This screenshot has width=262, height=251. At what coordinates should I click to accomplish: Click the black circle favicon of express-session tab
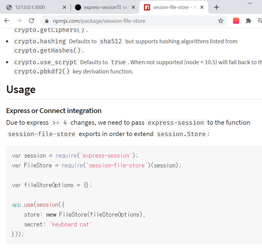click(x=78, y=7)
